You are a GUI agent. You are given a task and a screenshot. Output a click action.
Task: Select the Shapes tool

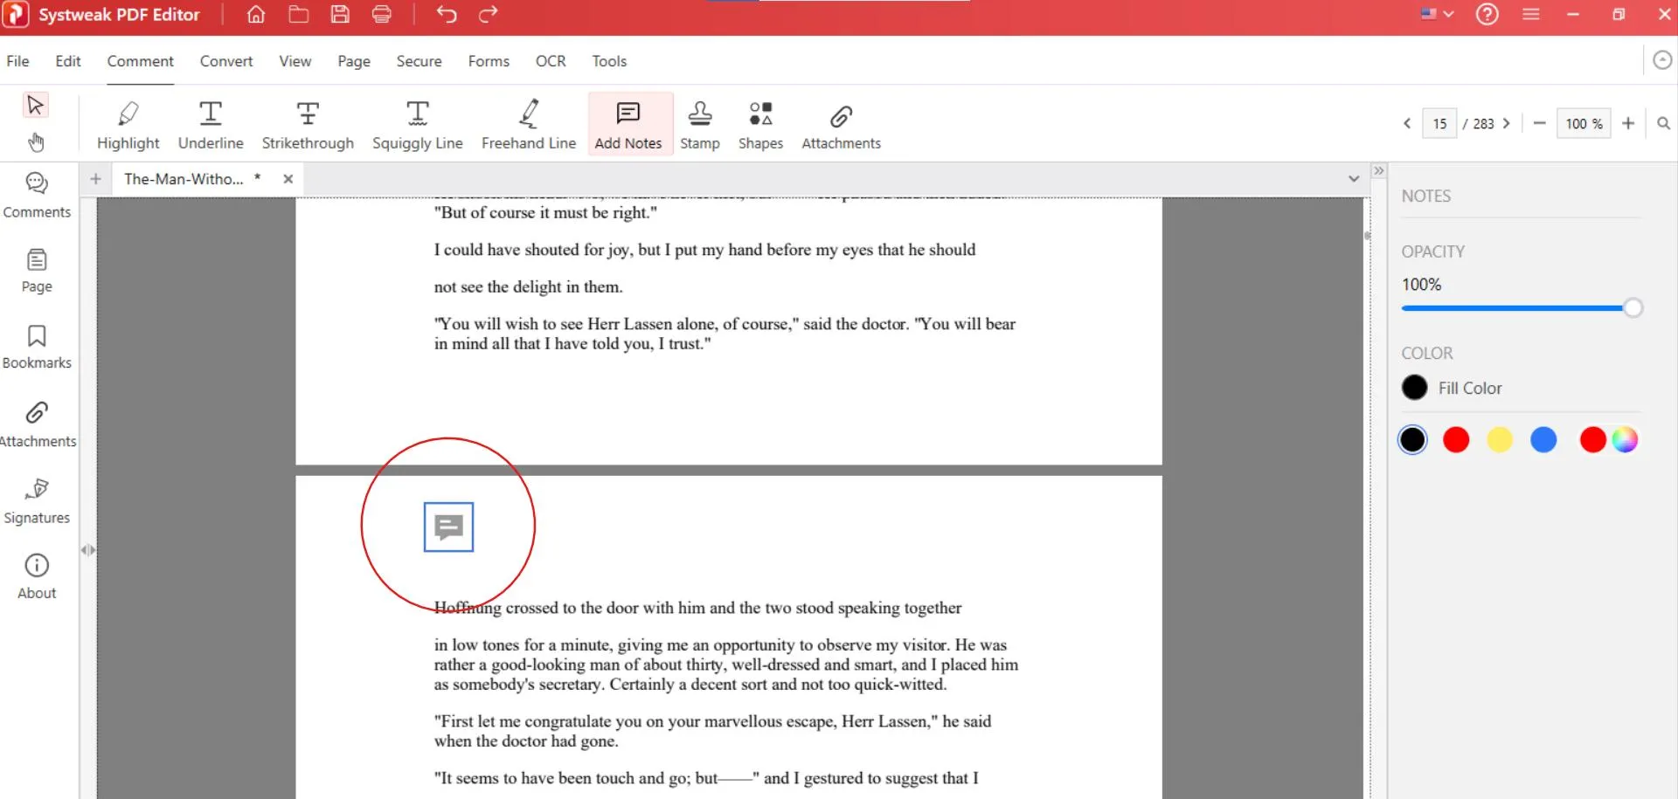click(x=760, y=125)
